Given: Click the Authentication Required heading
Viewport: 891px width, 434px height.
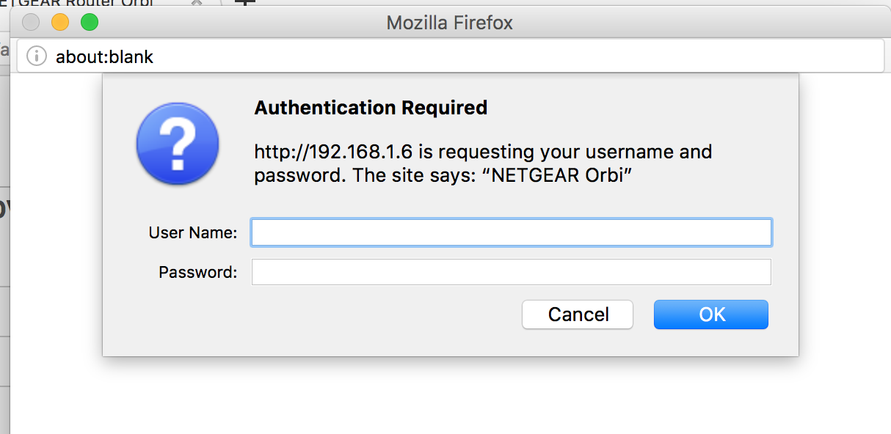Looking at the screenshot, I should pos(371,108).
